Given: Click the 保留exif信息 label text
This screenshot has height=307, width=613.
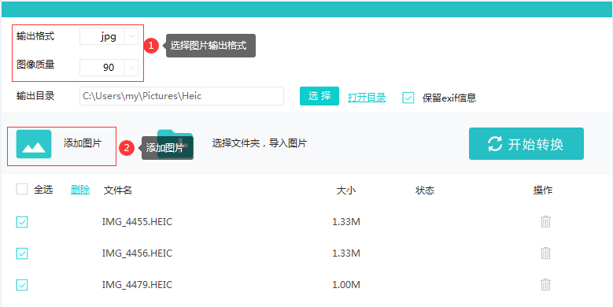Looking at the screenshot, I should 449,98.
